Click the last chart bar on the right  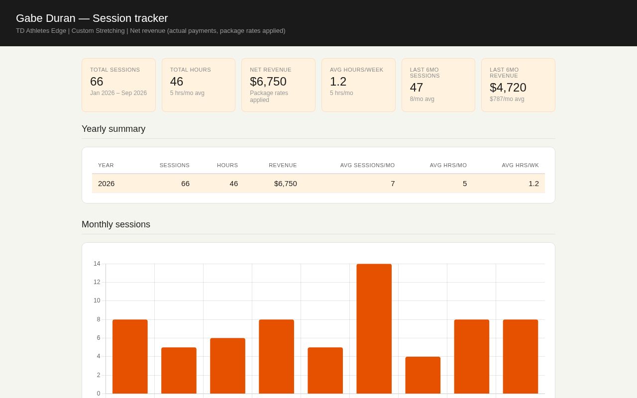pos(521,357)
